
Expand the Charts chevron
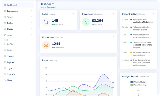pos(31,29)
